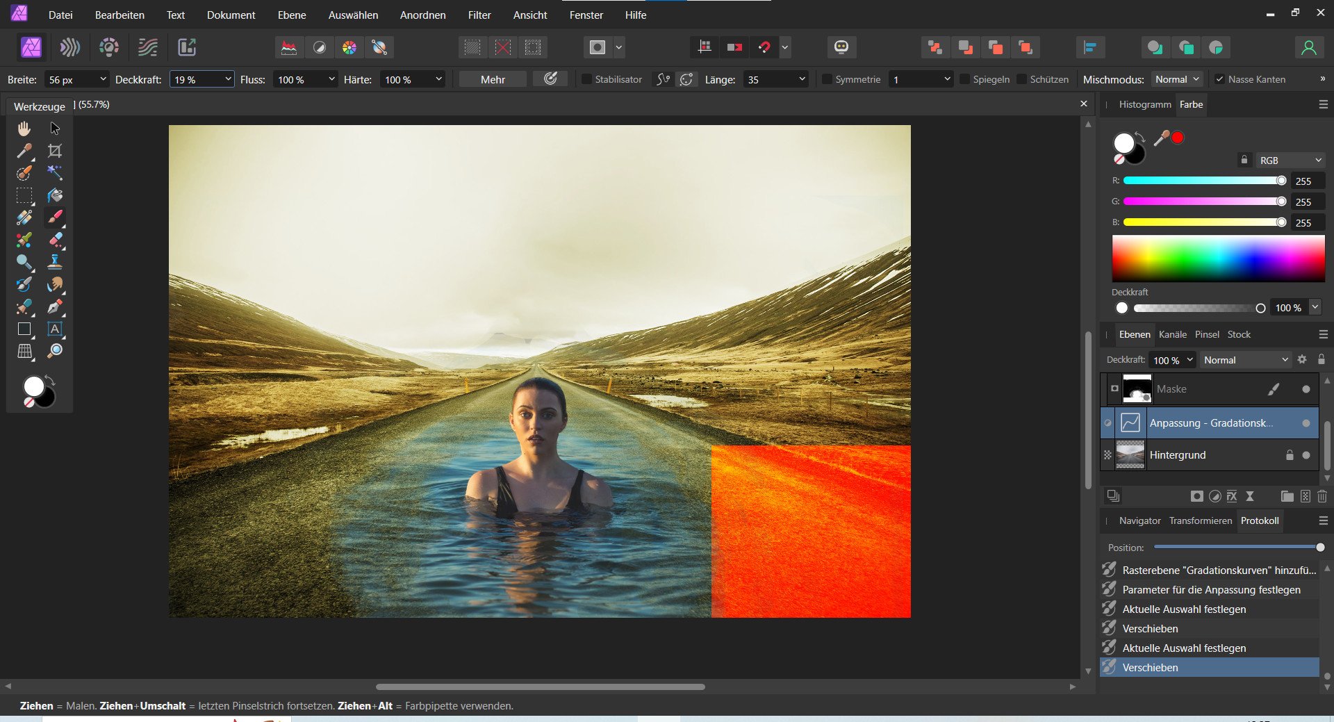Screen dimensions: 1334x722
Task: Enable the Symmetrie checkbox
Action: pyautogui.click(x=827, y=79)
